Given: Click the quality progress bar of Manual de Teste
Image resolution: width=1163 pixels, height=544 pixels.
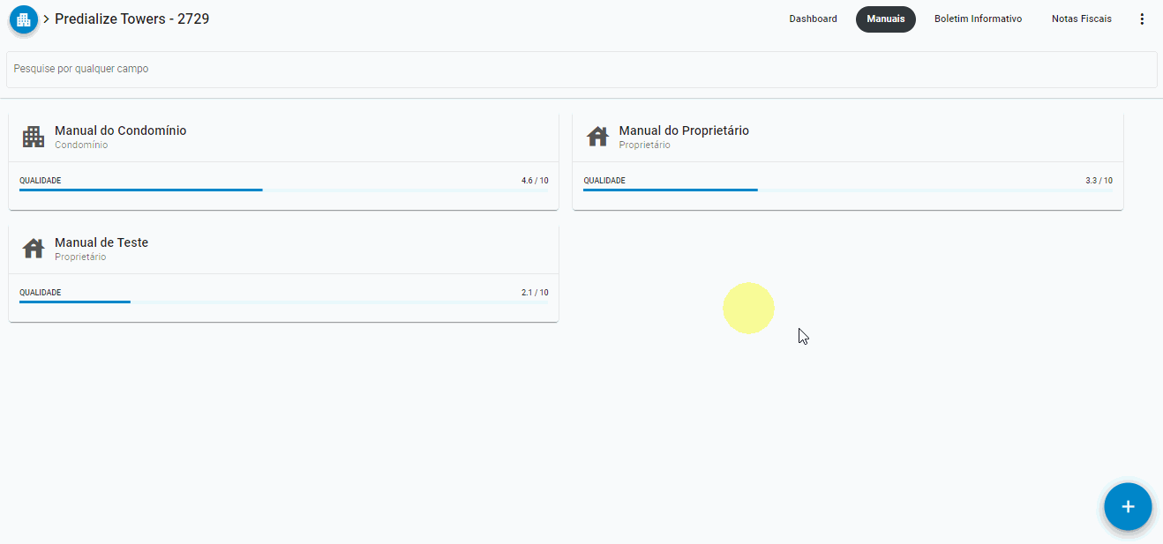Looking at the screenshot, I should click(x=283, y=302).
